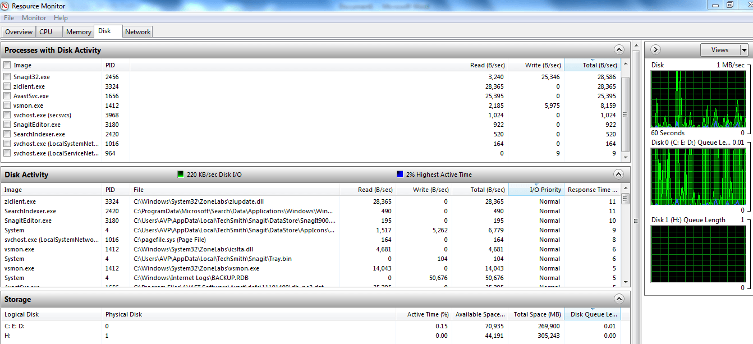Viewport: 753px width, 344px height.
Task: Switch to the CPU tab
Action: (45, 32)
